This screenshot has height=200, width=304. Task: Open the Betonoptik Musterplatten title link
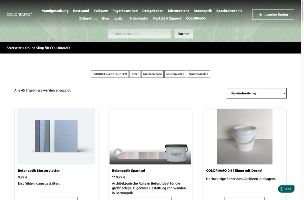[39, 171]
